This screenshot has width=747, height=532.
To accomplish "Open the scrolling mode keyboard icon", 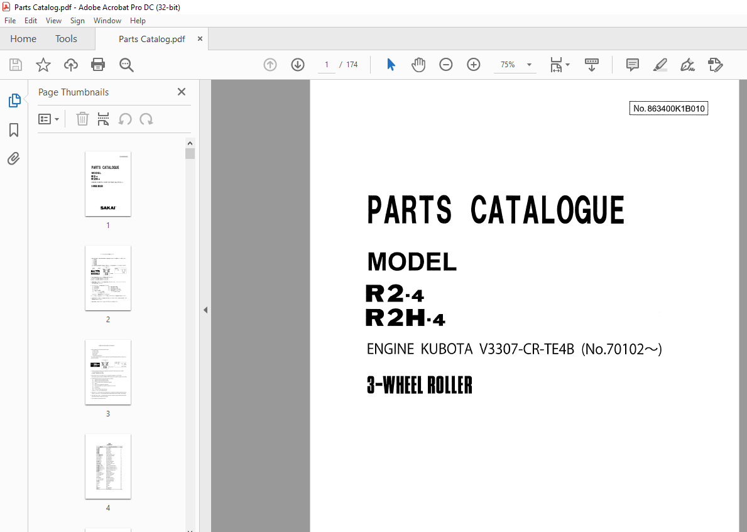I will pos(592,65).
